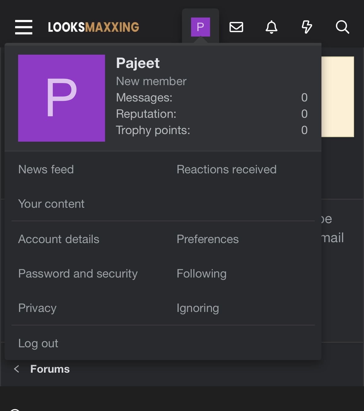Viewport: 364px width, 411px height.
Task: Open the Preferences page
Action: point(208,239)
